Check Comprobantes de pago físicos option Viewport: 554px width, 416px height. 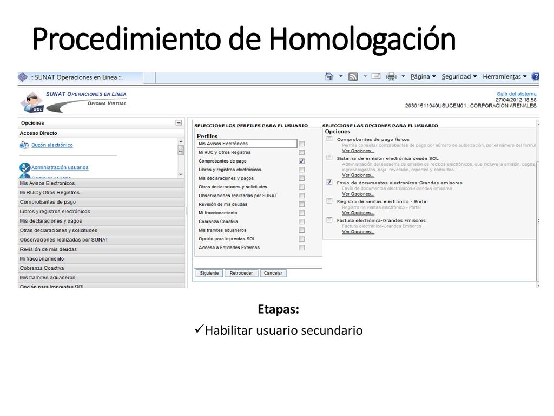(329, 139)
